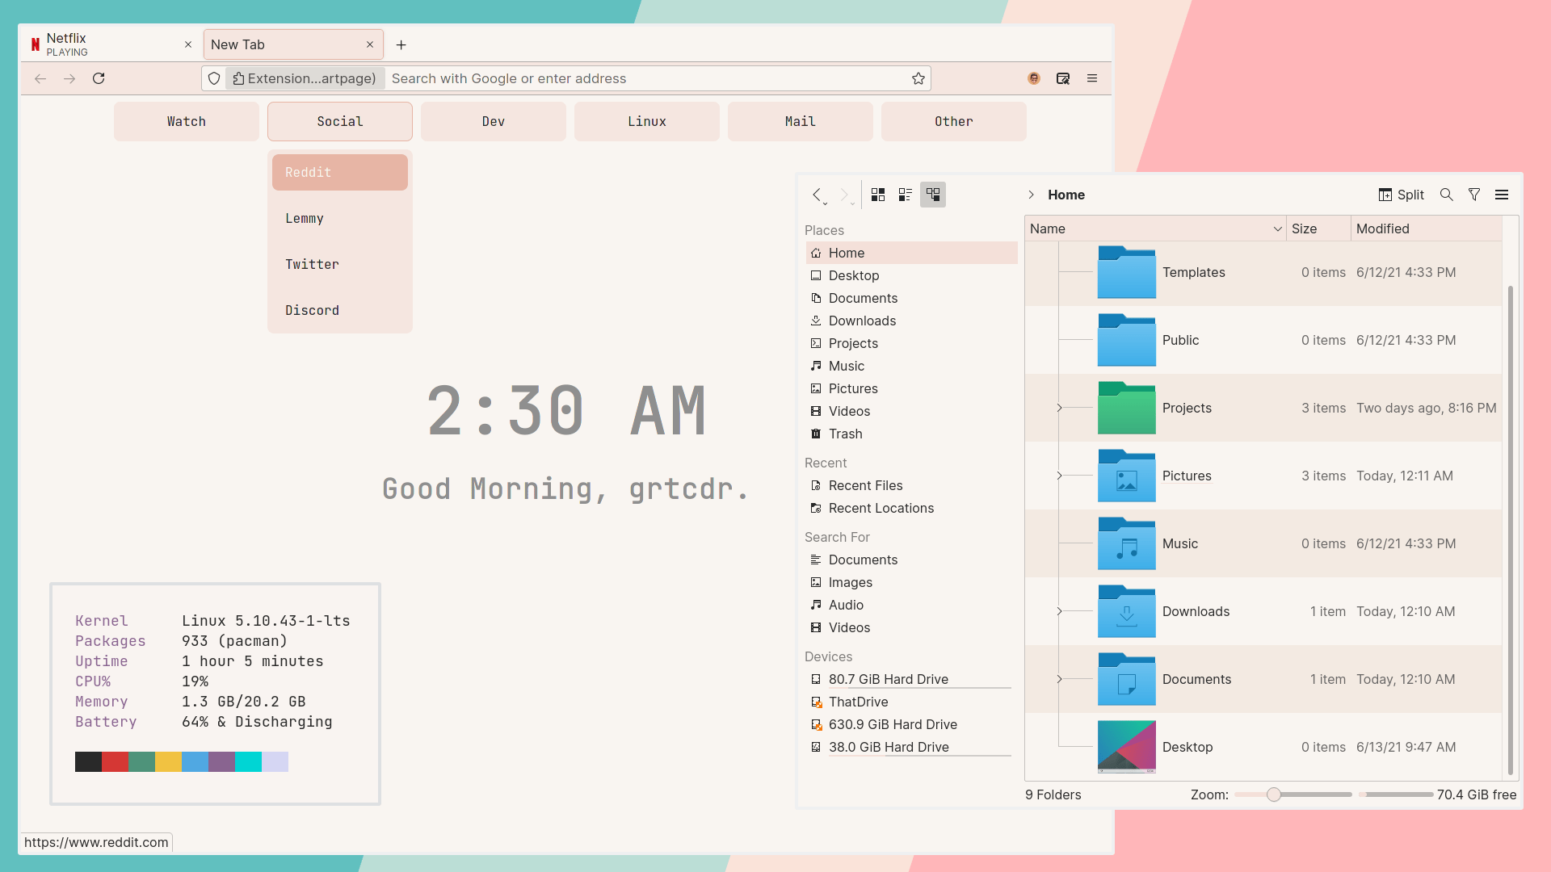Click the tracking protection shield icon
Image resolution: width=1551 pixels, height=872 pixels.
tap(214, 78)
